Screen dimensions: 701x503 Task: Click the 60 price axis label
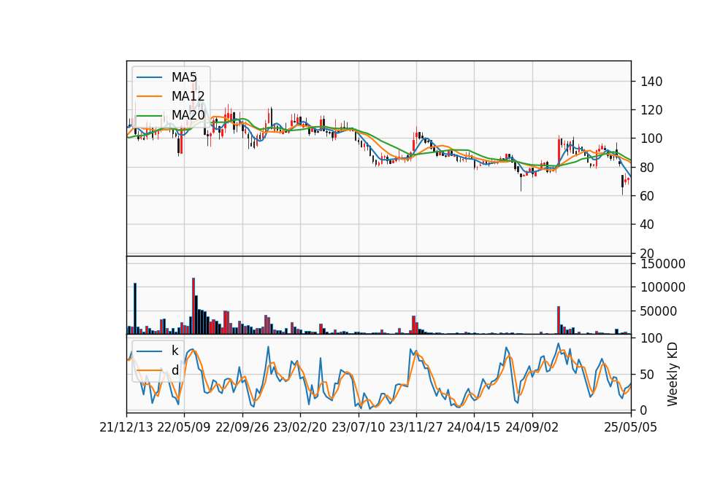tap(648, 196)
